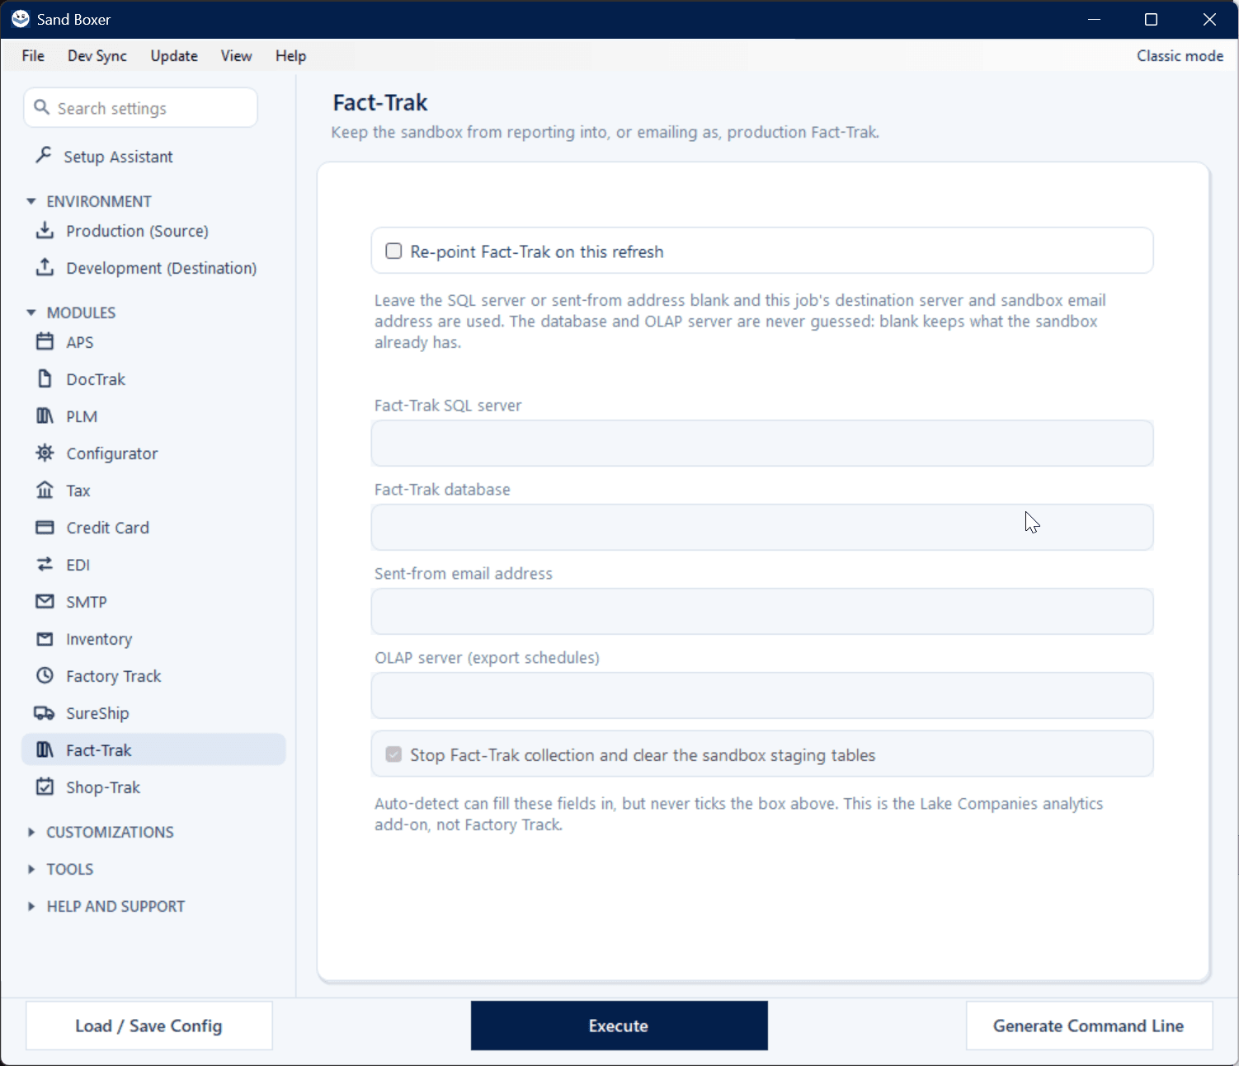The width and height of the screenshot is (1239, 1066).
Task: Click the Tax bank building icon
Action: point(45,490)
